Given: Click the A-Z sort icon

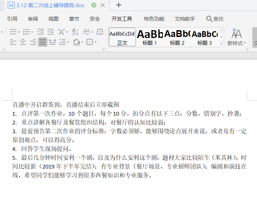Looking at the screenshot, I should point(76,32).
